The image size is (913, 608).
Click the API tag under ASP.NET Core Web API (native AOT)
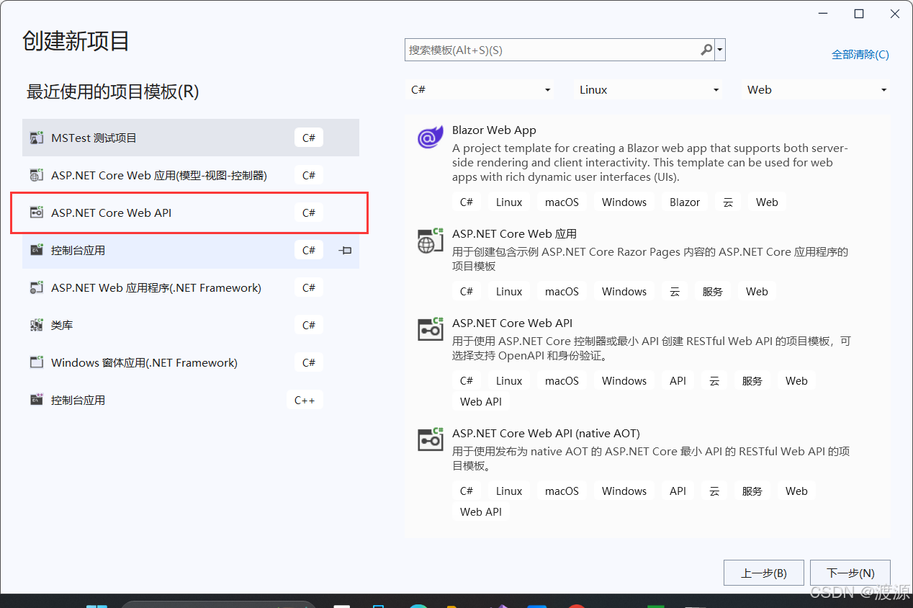coord(678,491)
